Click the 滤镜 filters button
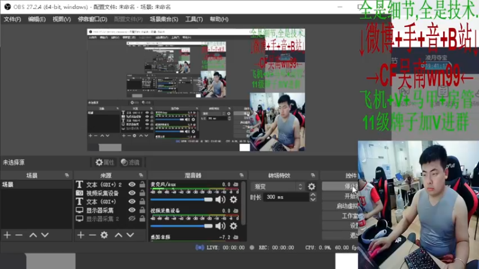The width and height of the screenshot is (479, 269). click(130, 162)
